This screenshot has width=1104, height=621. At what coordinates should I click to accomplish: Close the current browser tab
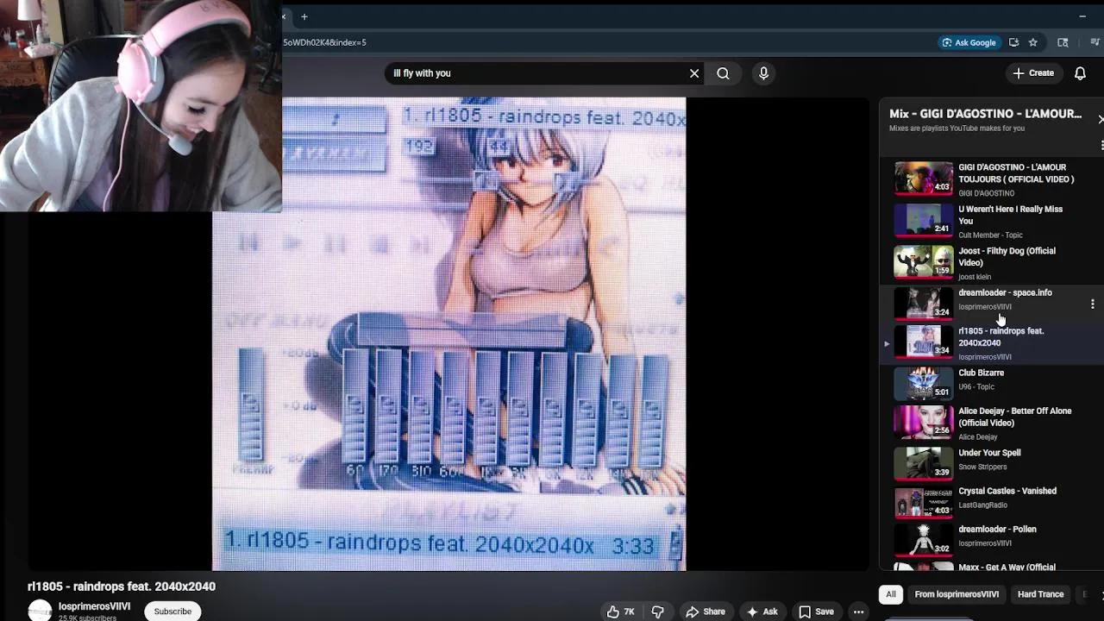coord(284,16)
